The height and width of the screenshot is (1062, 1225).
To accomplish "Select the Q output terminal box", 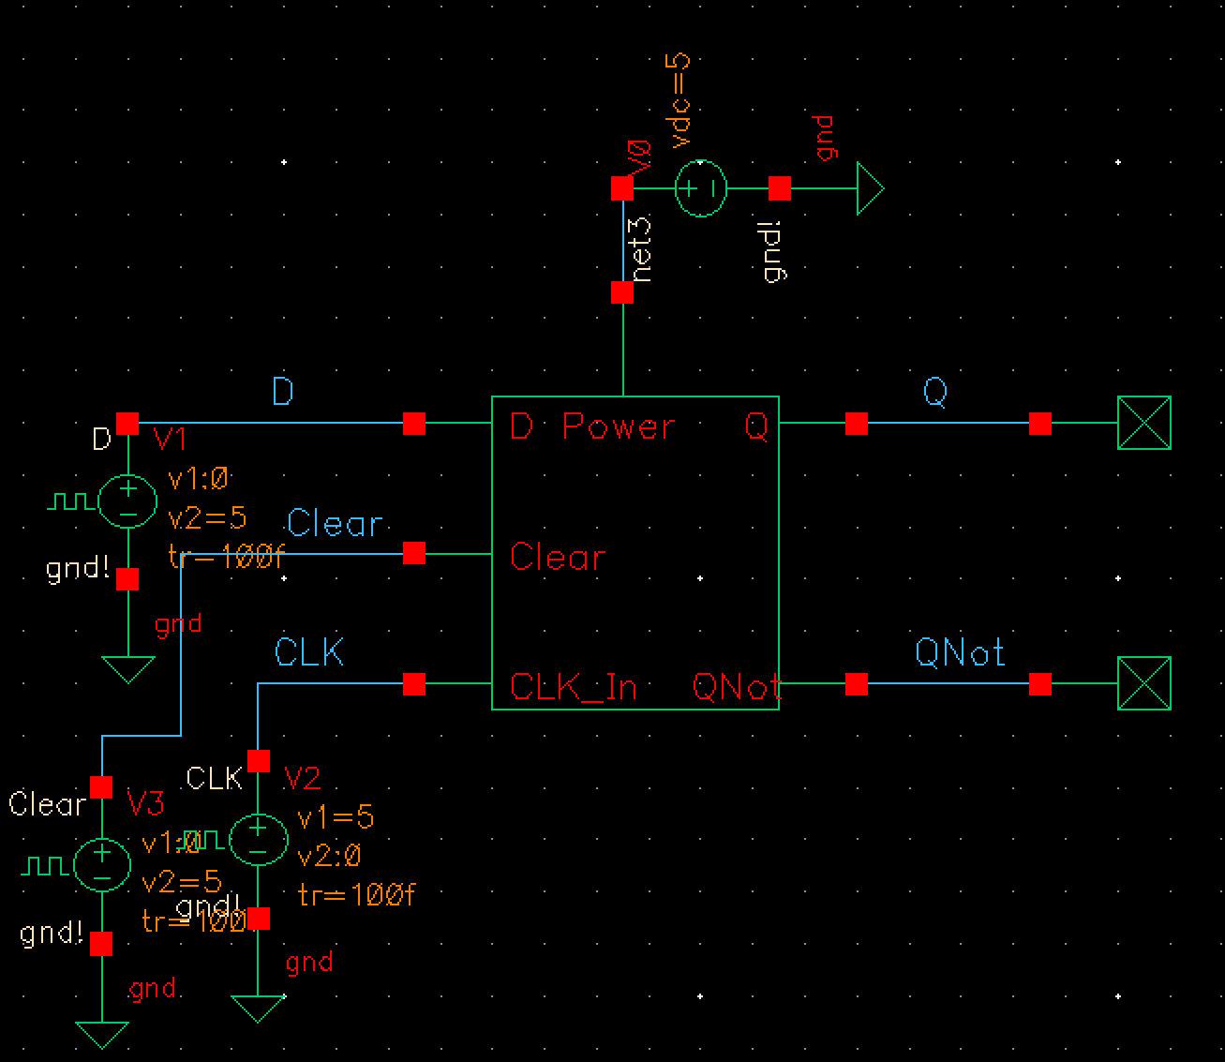I will click(1144, 423).
